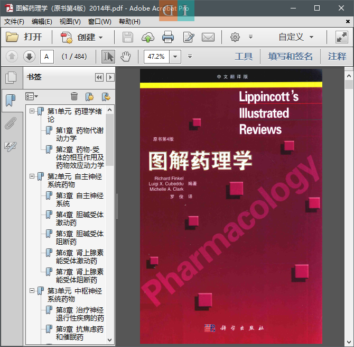Screen dimensions: 354x347
Task: Open the attachments paperclip panel
Action: (11, 123)
